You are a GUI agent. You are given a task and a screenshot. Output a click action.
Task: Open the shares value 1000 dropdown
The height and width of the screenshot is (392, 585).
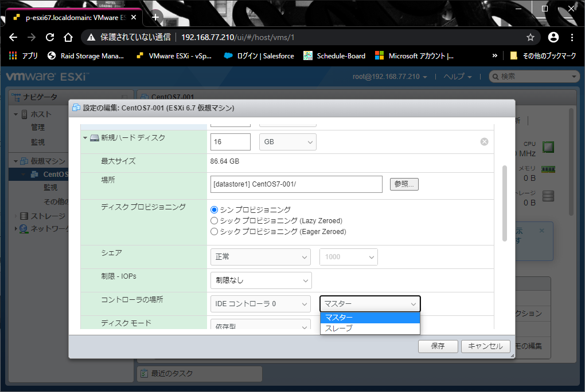(349, 257)
